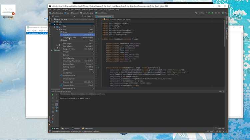Viewport: 250px width, 140px height.
Task: Click Project panel settings gear icon
Action: point(89,16)
